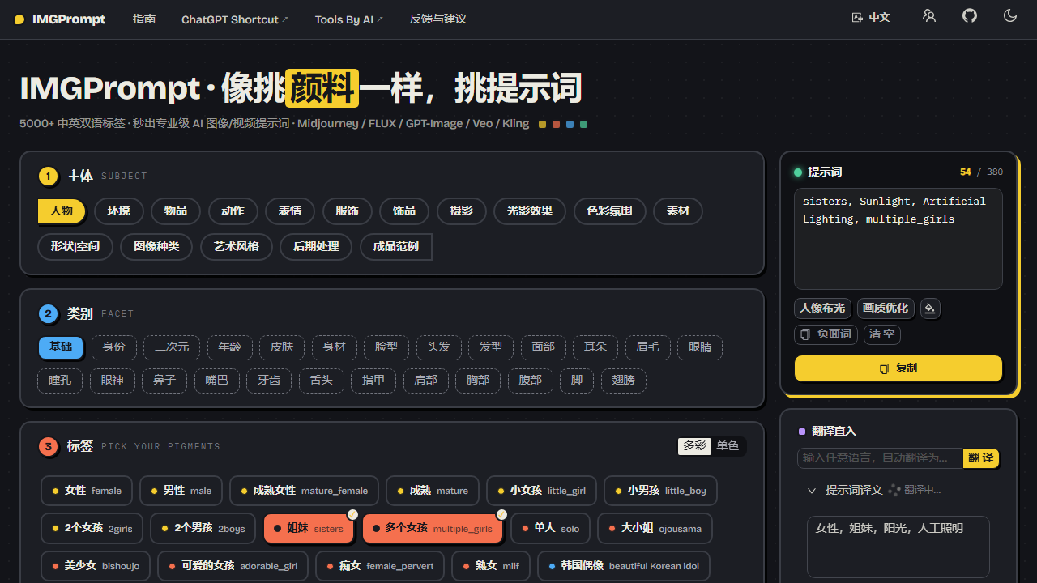
Task: Open the 指南 guide menu item
Action: [x=144, y=19]
